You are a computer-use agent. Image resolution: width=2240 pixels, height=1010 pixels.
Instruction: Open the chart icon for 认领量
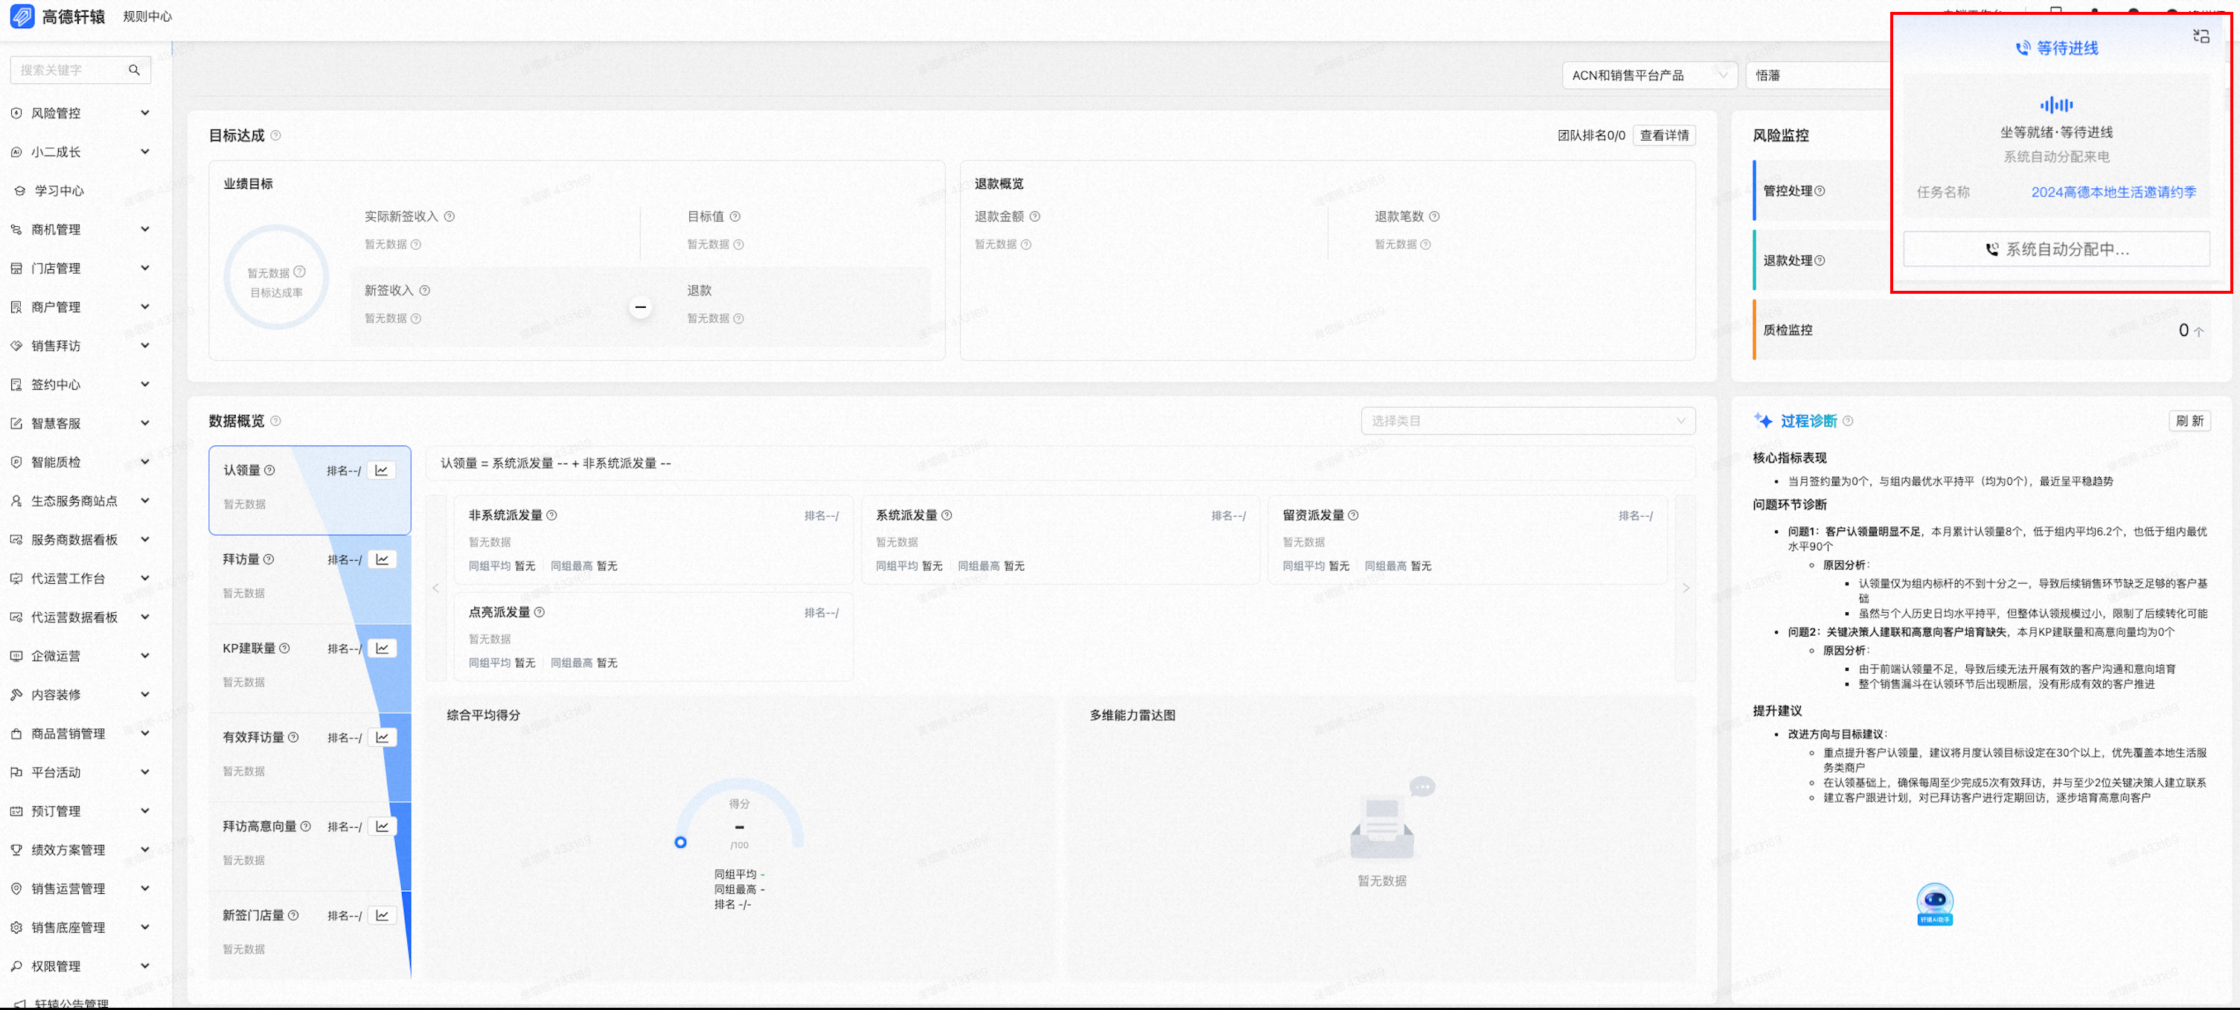click(x=382, y=470)
